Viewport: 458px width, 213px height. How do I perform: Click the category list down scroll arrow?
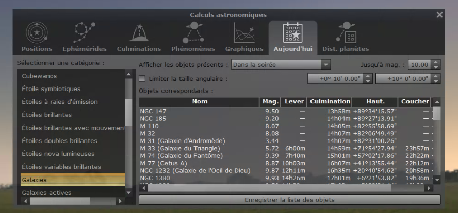click(128, 192)
